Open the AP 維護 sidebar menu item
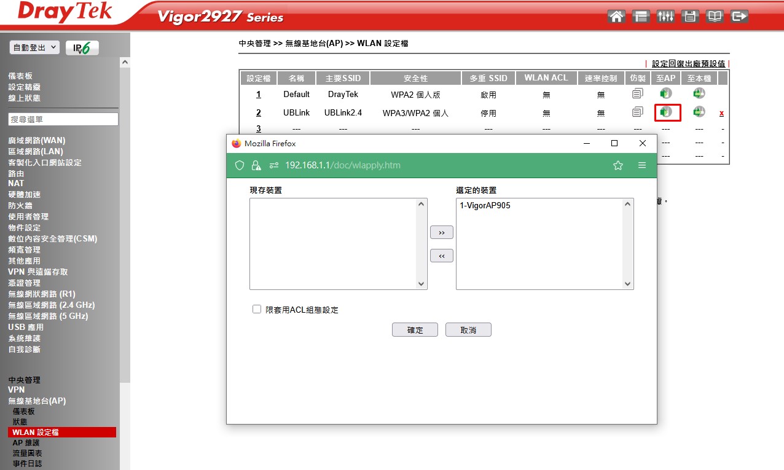 (x=26, y=442)
